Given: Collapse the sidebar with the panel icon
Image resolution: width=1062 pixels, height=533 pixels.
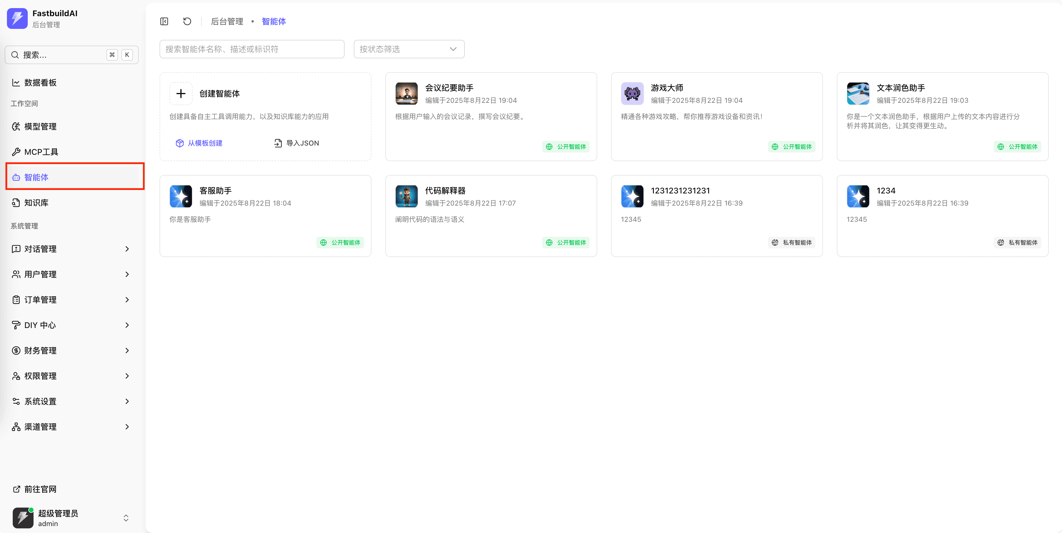Looking at the screenshot, I should (164, 21).
